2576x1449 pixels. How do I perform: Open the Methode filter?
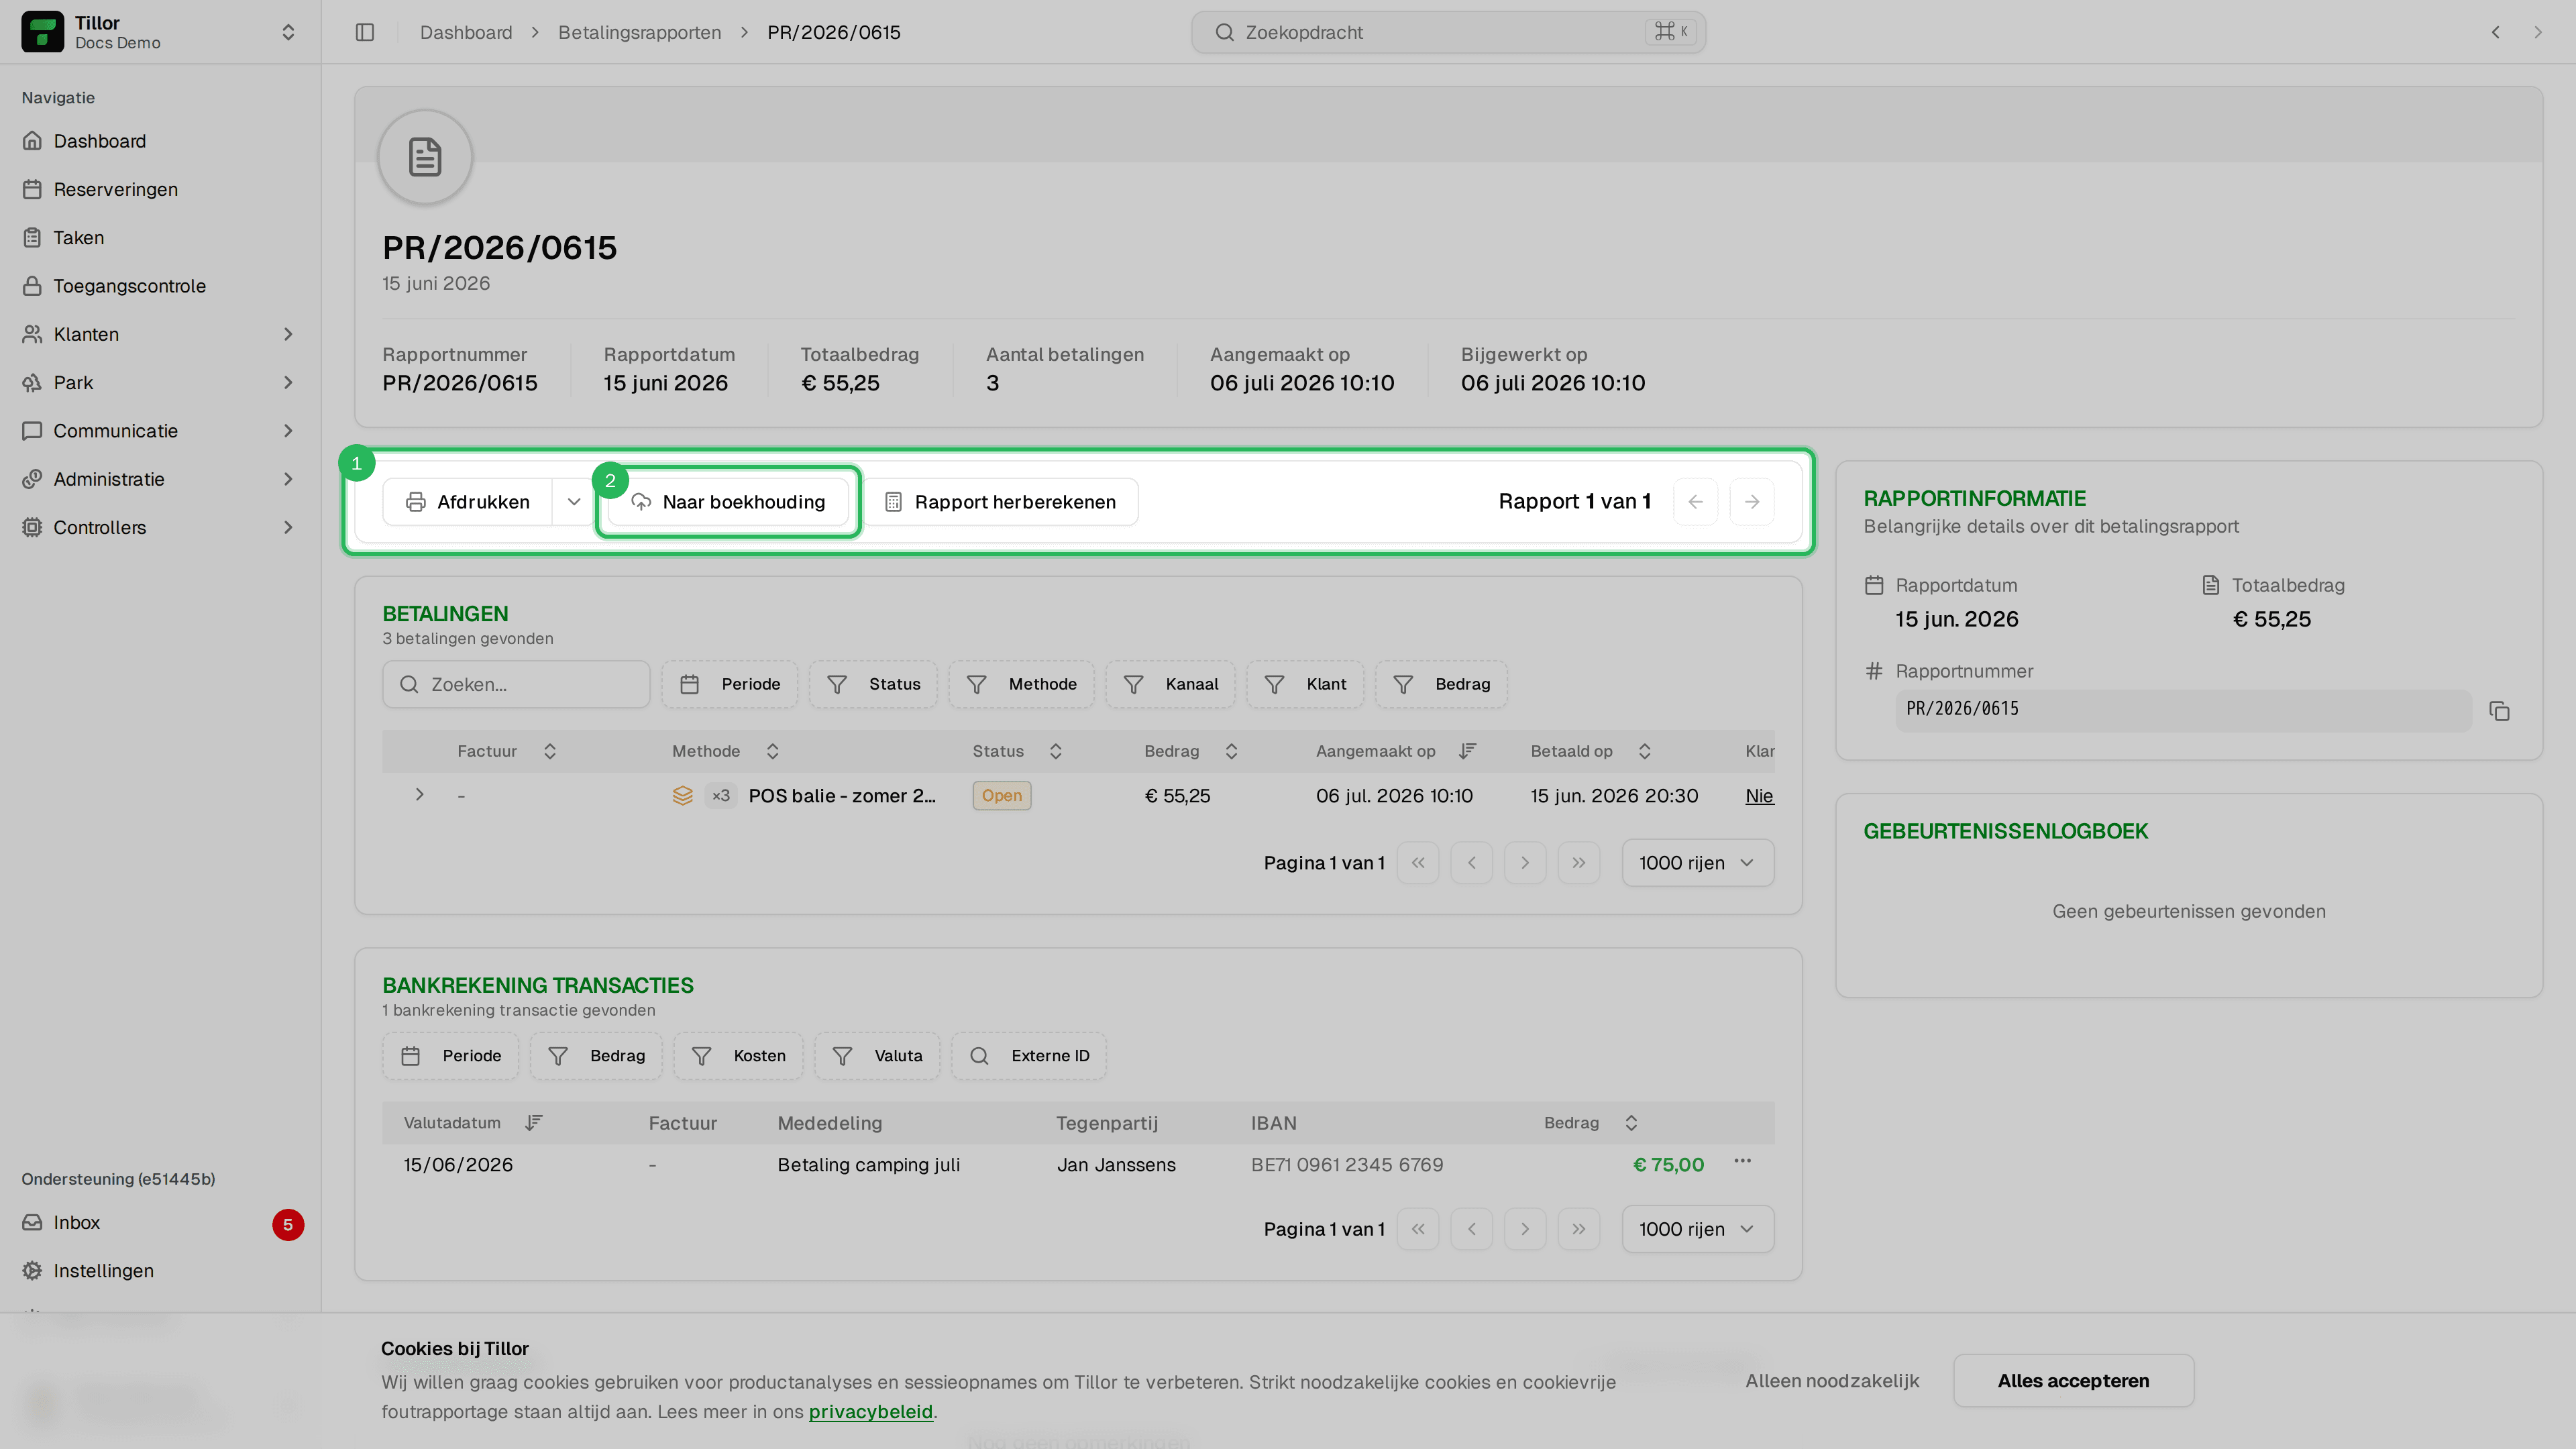coord(1021,684)
